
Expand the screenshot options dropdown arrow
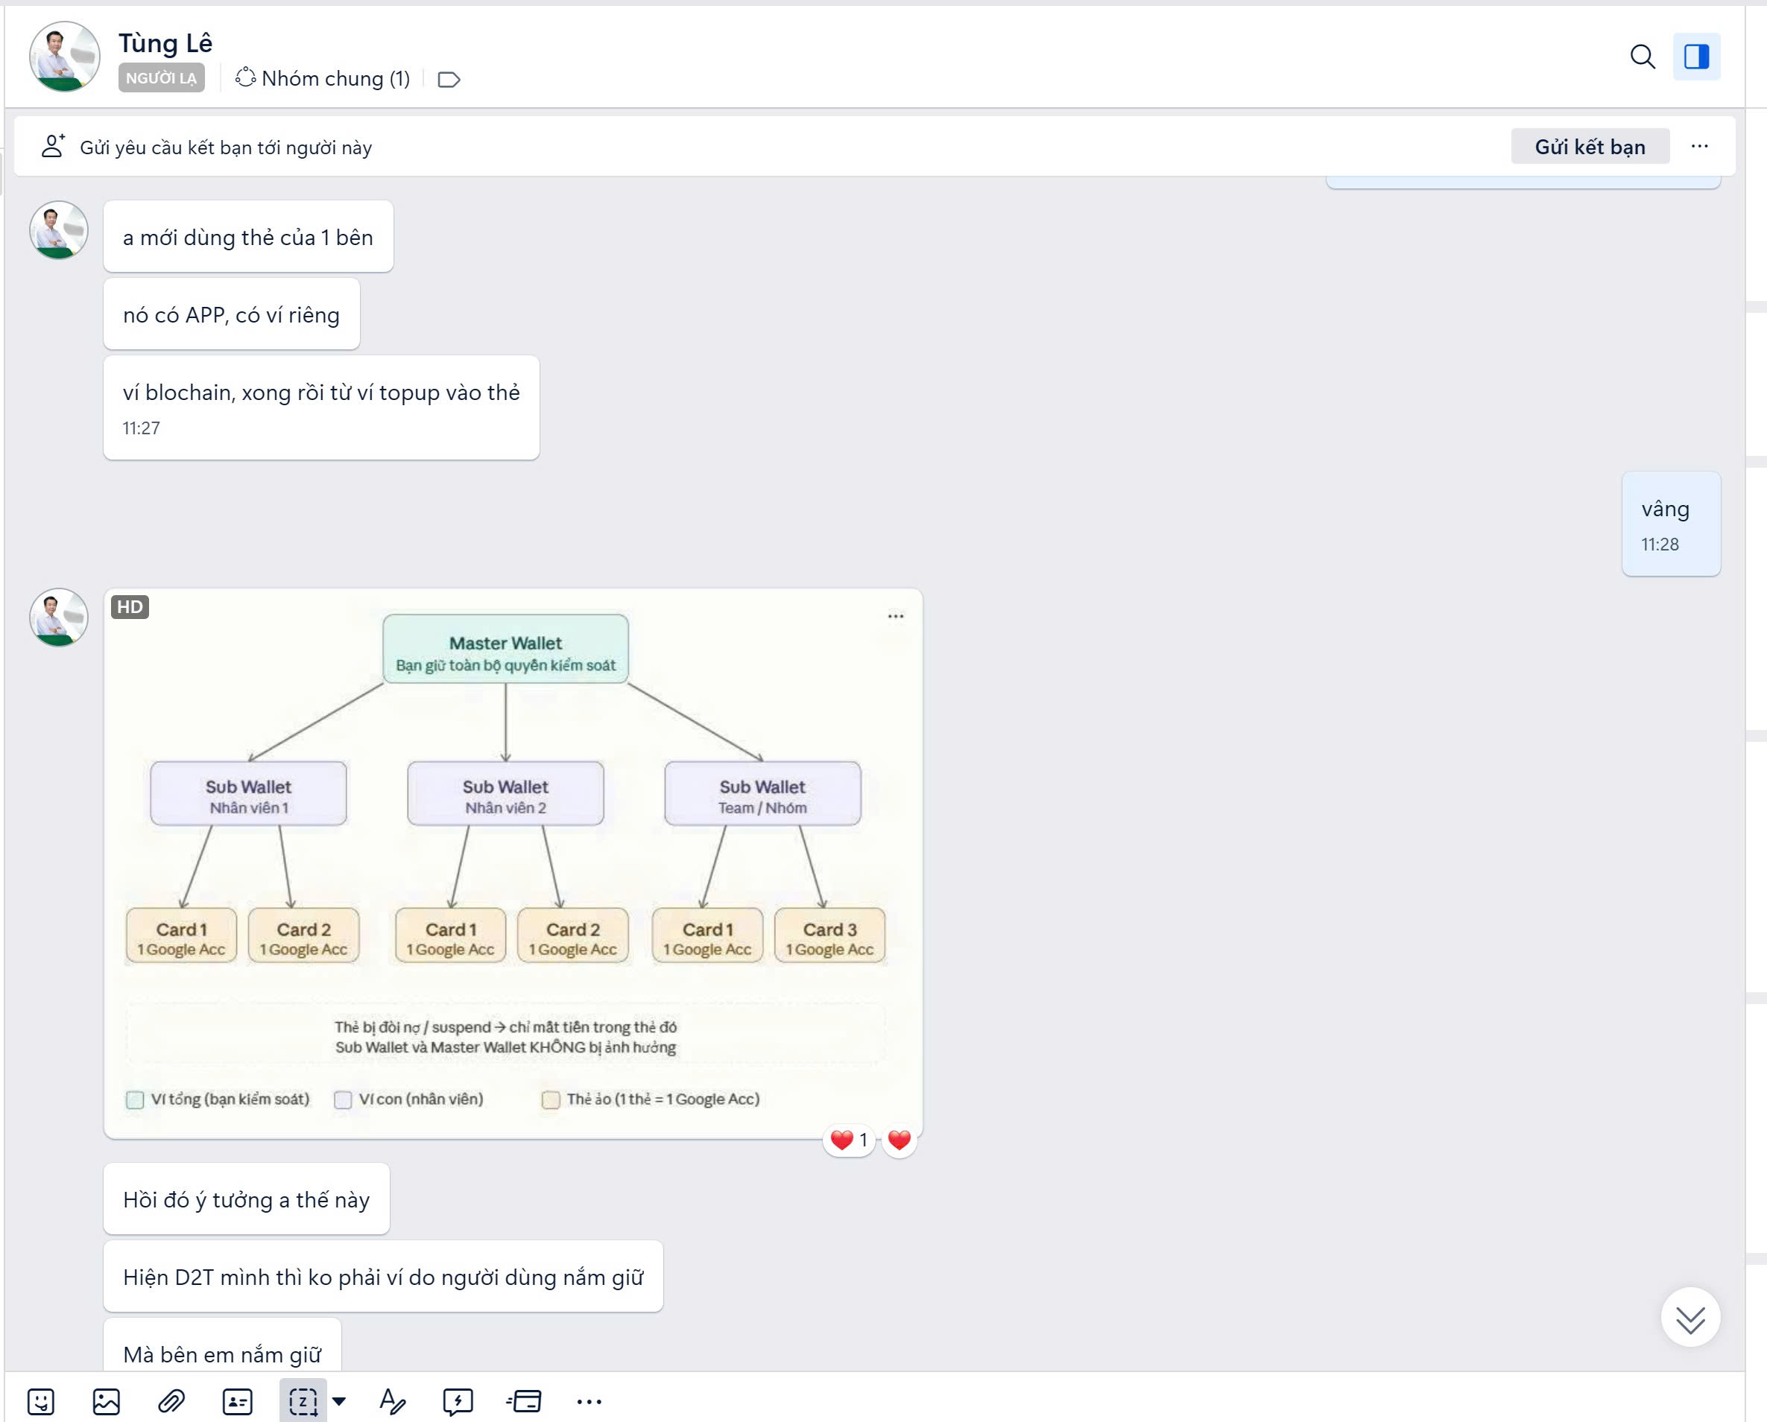coord(338,1402)
